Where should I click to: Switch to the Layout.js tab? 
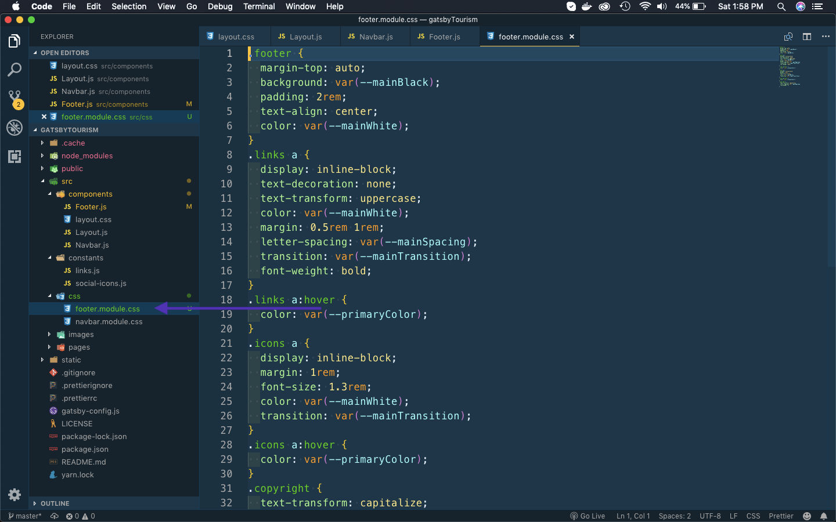[x=304, y=37]
